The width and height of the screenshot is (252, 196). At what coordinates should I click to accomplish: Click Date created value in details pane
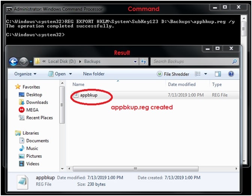click(x=182, y=178)
